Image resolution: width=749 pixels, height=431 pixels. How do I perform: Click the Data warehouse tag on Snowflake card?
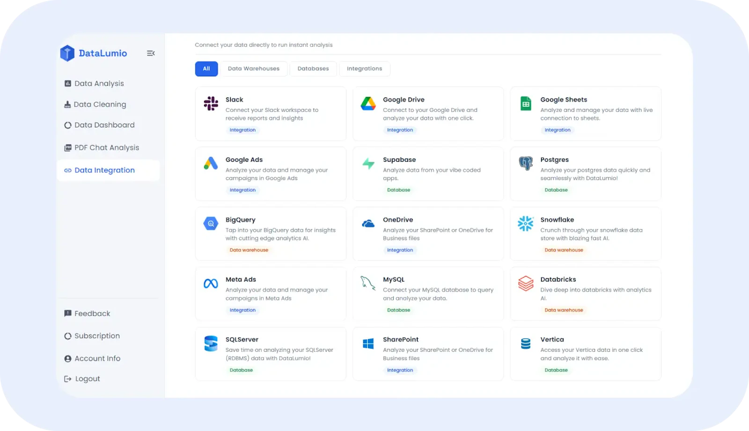tap(564, 250)
